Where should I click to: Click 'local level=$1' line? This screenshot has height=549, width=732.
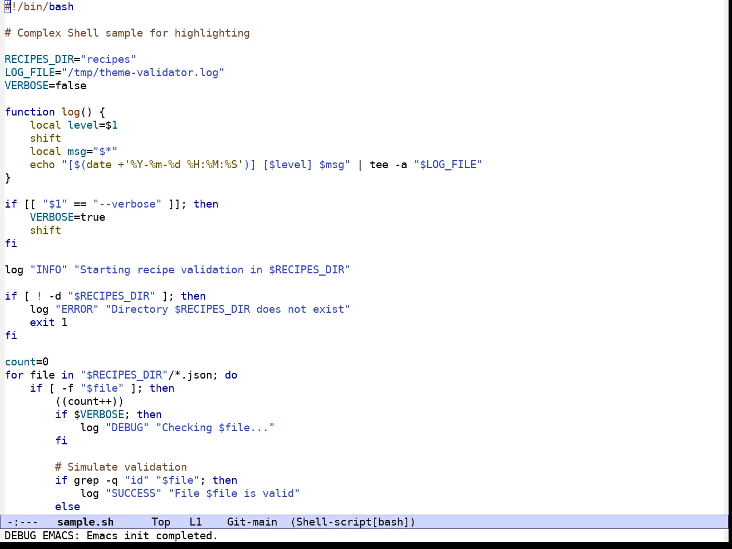74,125
